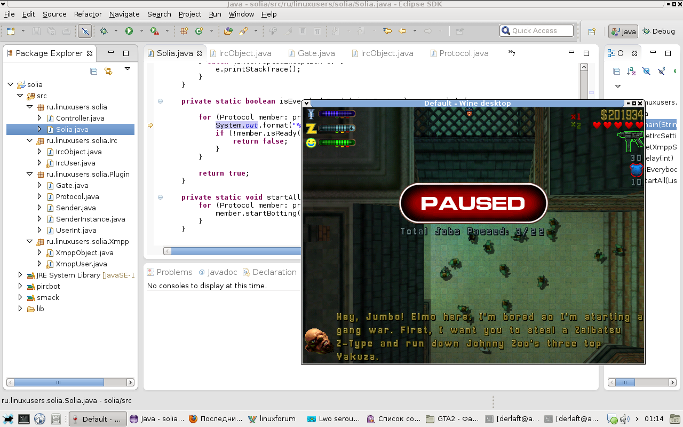Select the lib folder
Viewport: 683px width, 427px height.
pyautogui.click(x=40, y=309)
